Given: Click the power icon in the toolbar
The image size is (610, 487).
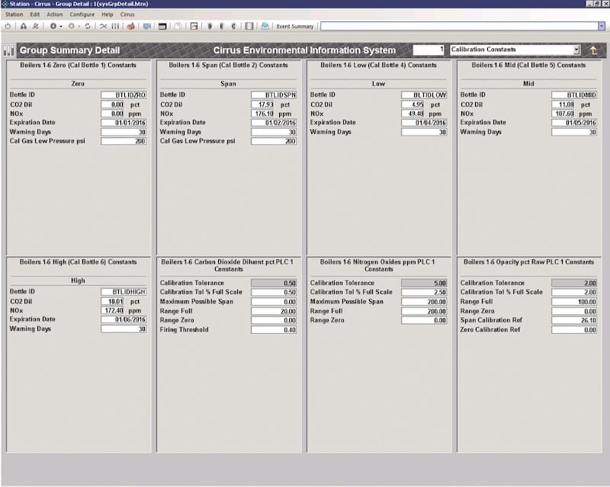Looking at the screenshot, I should (x=8, y=26).
